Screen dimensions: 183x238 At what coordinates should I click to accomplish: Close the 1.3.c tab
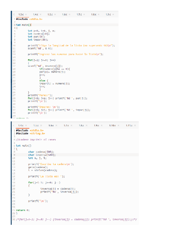coord(26,14)
